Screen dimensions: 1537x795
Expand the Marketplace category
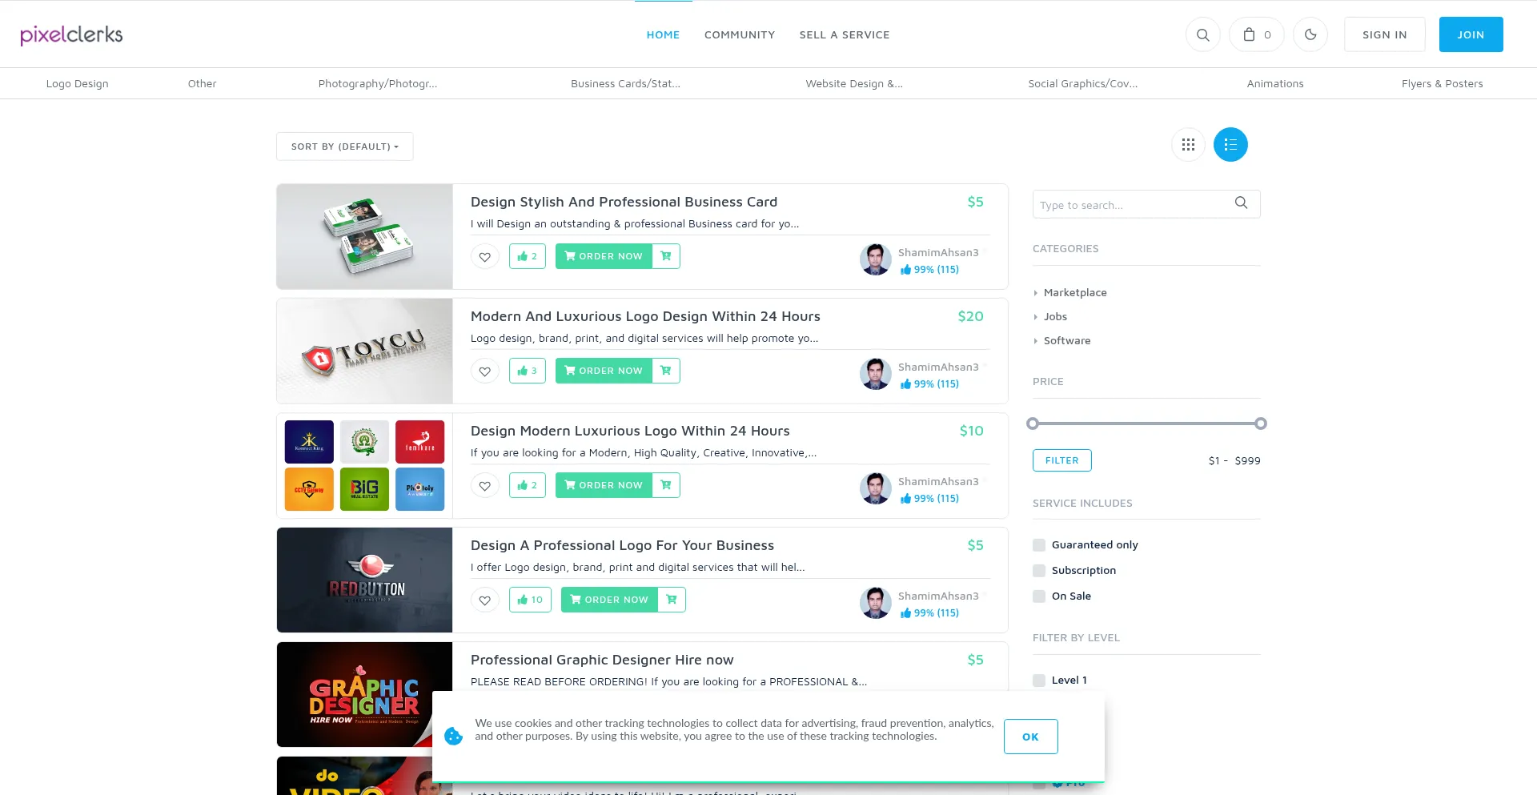[1074, 293]
